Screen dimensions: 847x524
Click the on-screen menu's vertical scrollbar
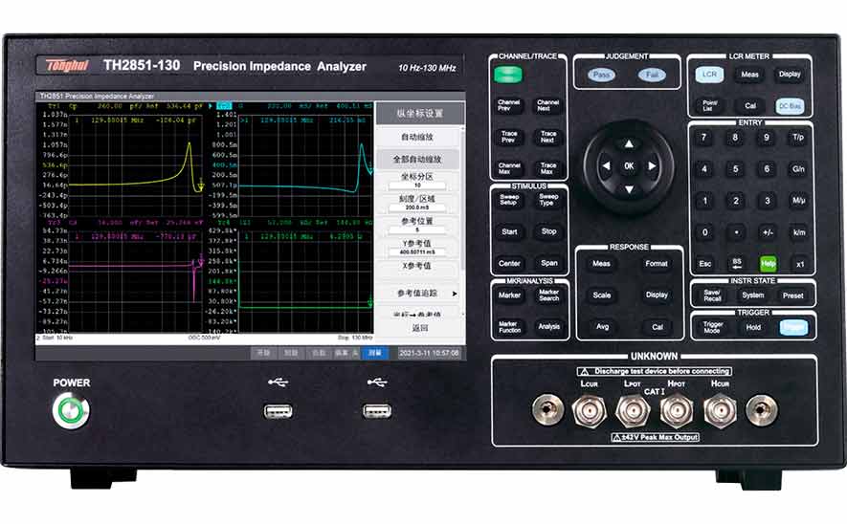click(x=462, y=221)
